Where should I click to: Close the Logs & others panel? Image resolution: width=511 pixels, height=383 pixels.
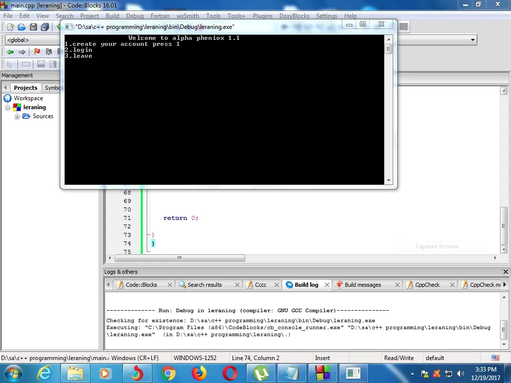[506, 272]
